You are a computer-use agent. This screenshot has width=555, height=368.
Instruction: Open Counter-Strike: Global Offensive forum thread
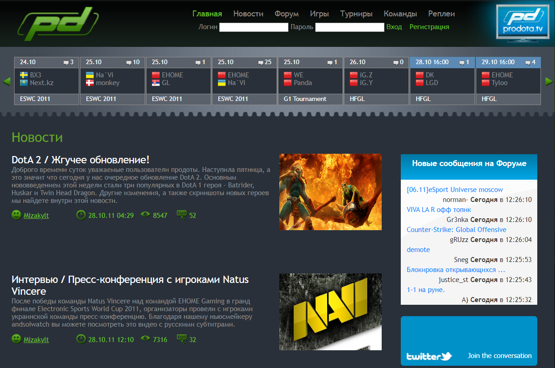coord(456,230)
